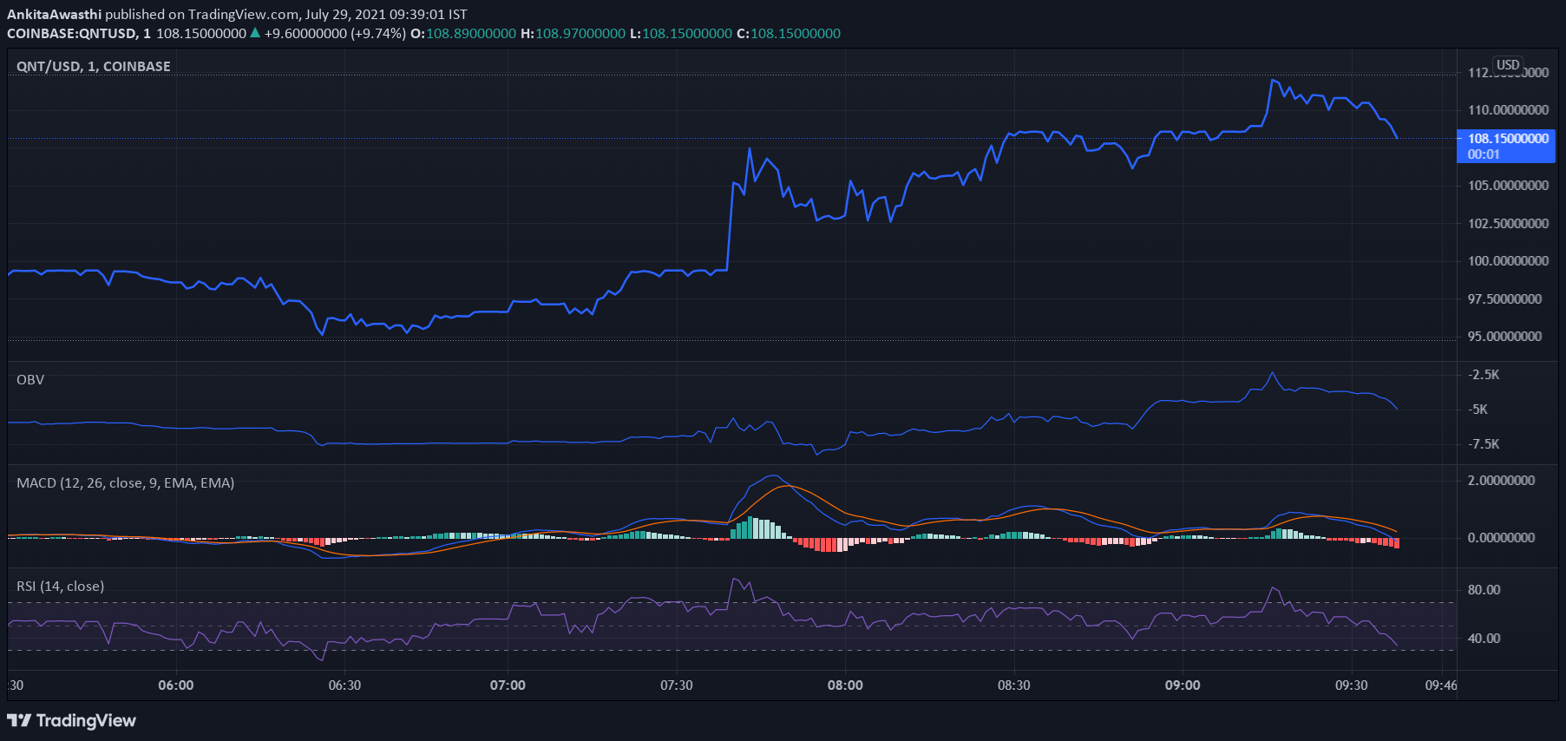Click the 80.00 level on RSI scale
The width and height of the screenshot is (1566, 741).
point(1484,589)
